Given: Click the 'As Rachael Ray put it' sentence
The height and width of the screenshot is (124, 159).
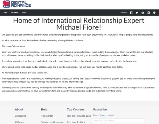Looking at the screenshot, I should [x=25, y=72].
